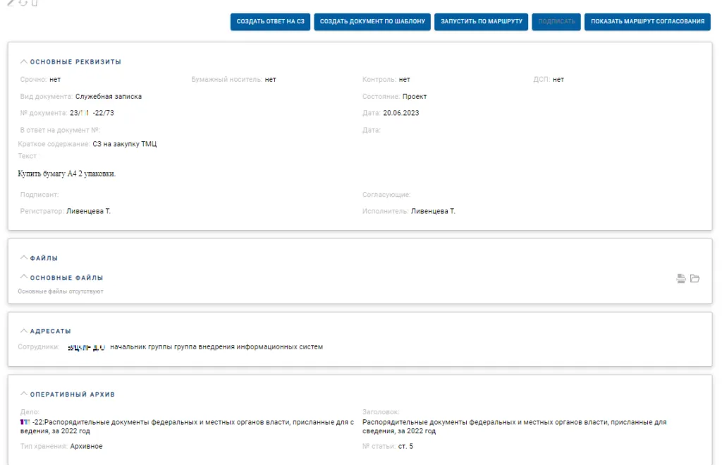The height and width of the screenshot is (465, 722).
Task: Click the greyed-out Подписать button
Action: [x=556, y=22]
